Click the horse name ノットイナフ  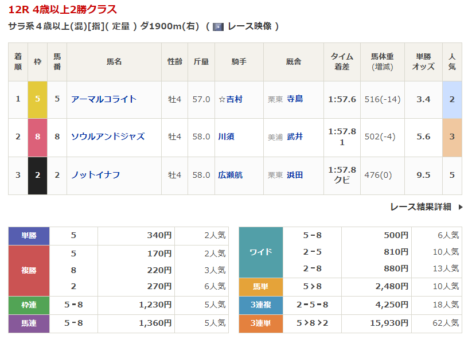pyautogui.click(x=95, y=175)
